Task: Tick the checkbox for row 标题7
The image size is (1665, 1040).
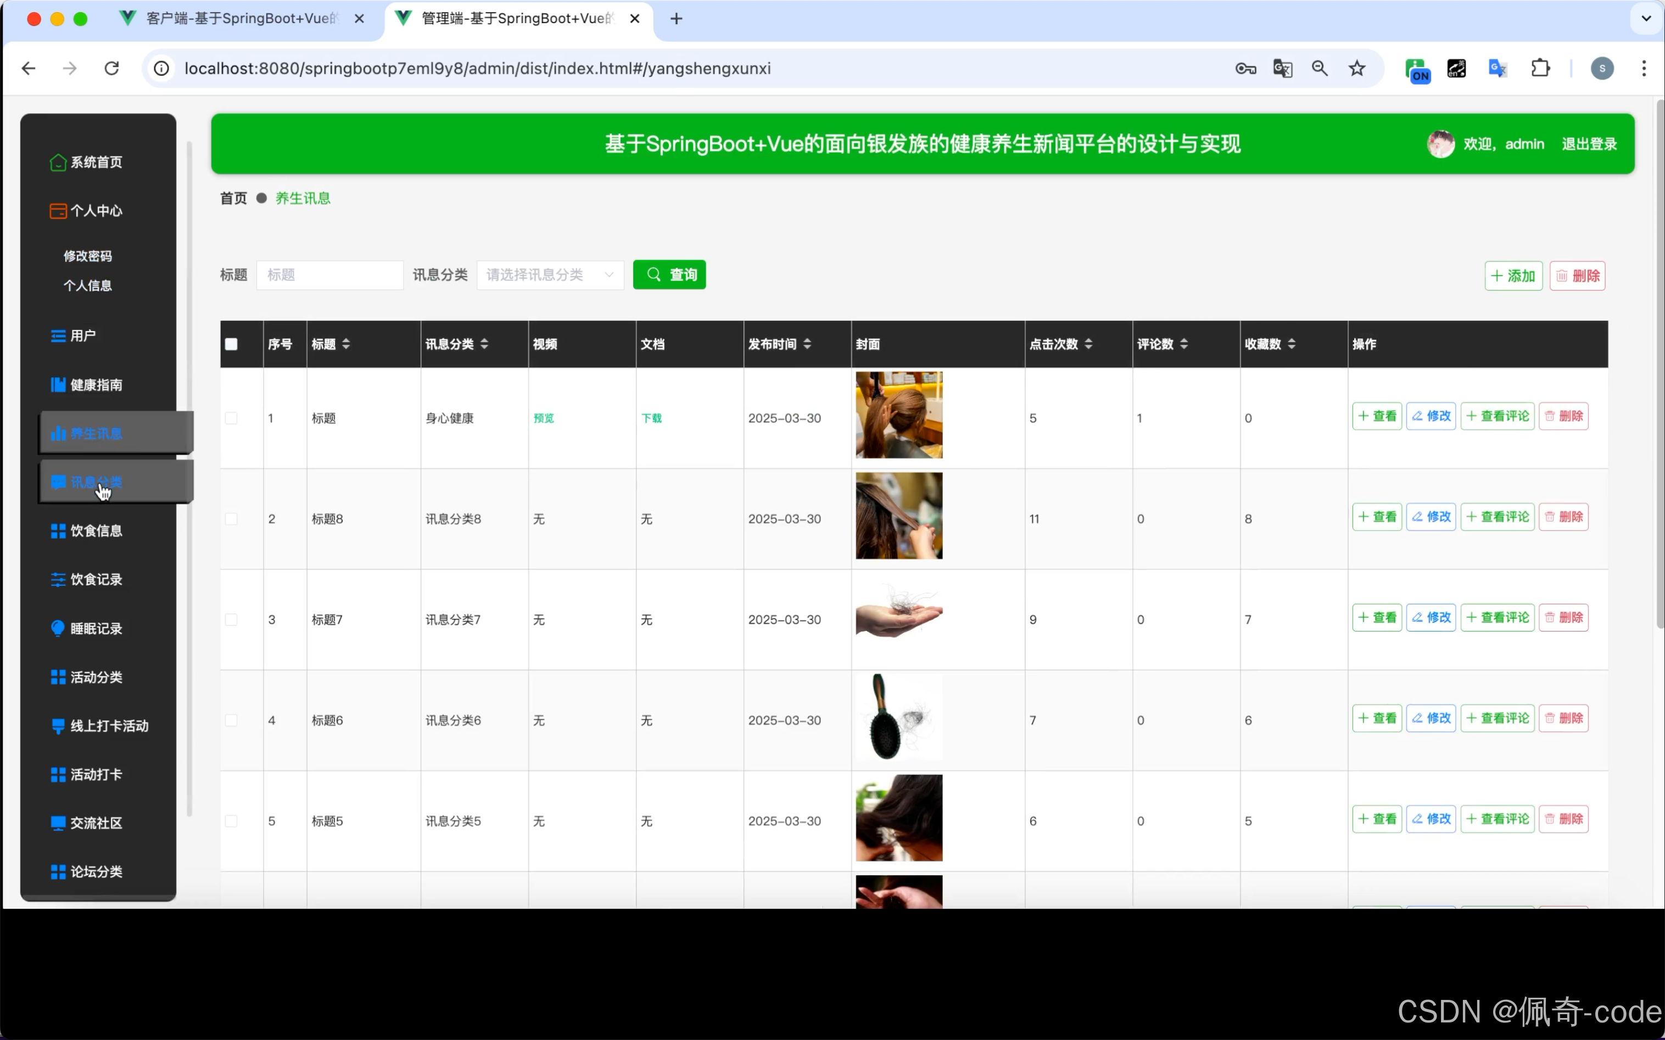Action: click(x=231, y=620)
